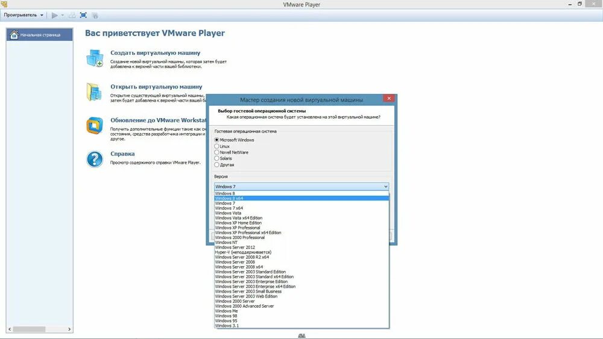The image size is (603, 339).
Task: Click the VMware Player title bar app icon
Action: (4, 4)
